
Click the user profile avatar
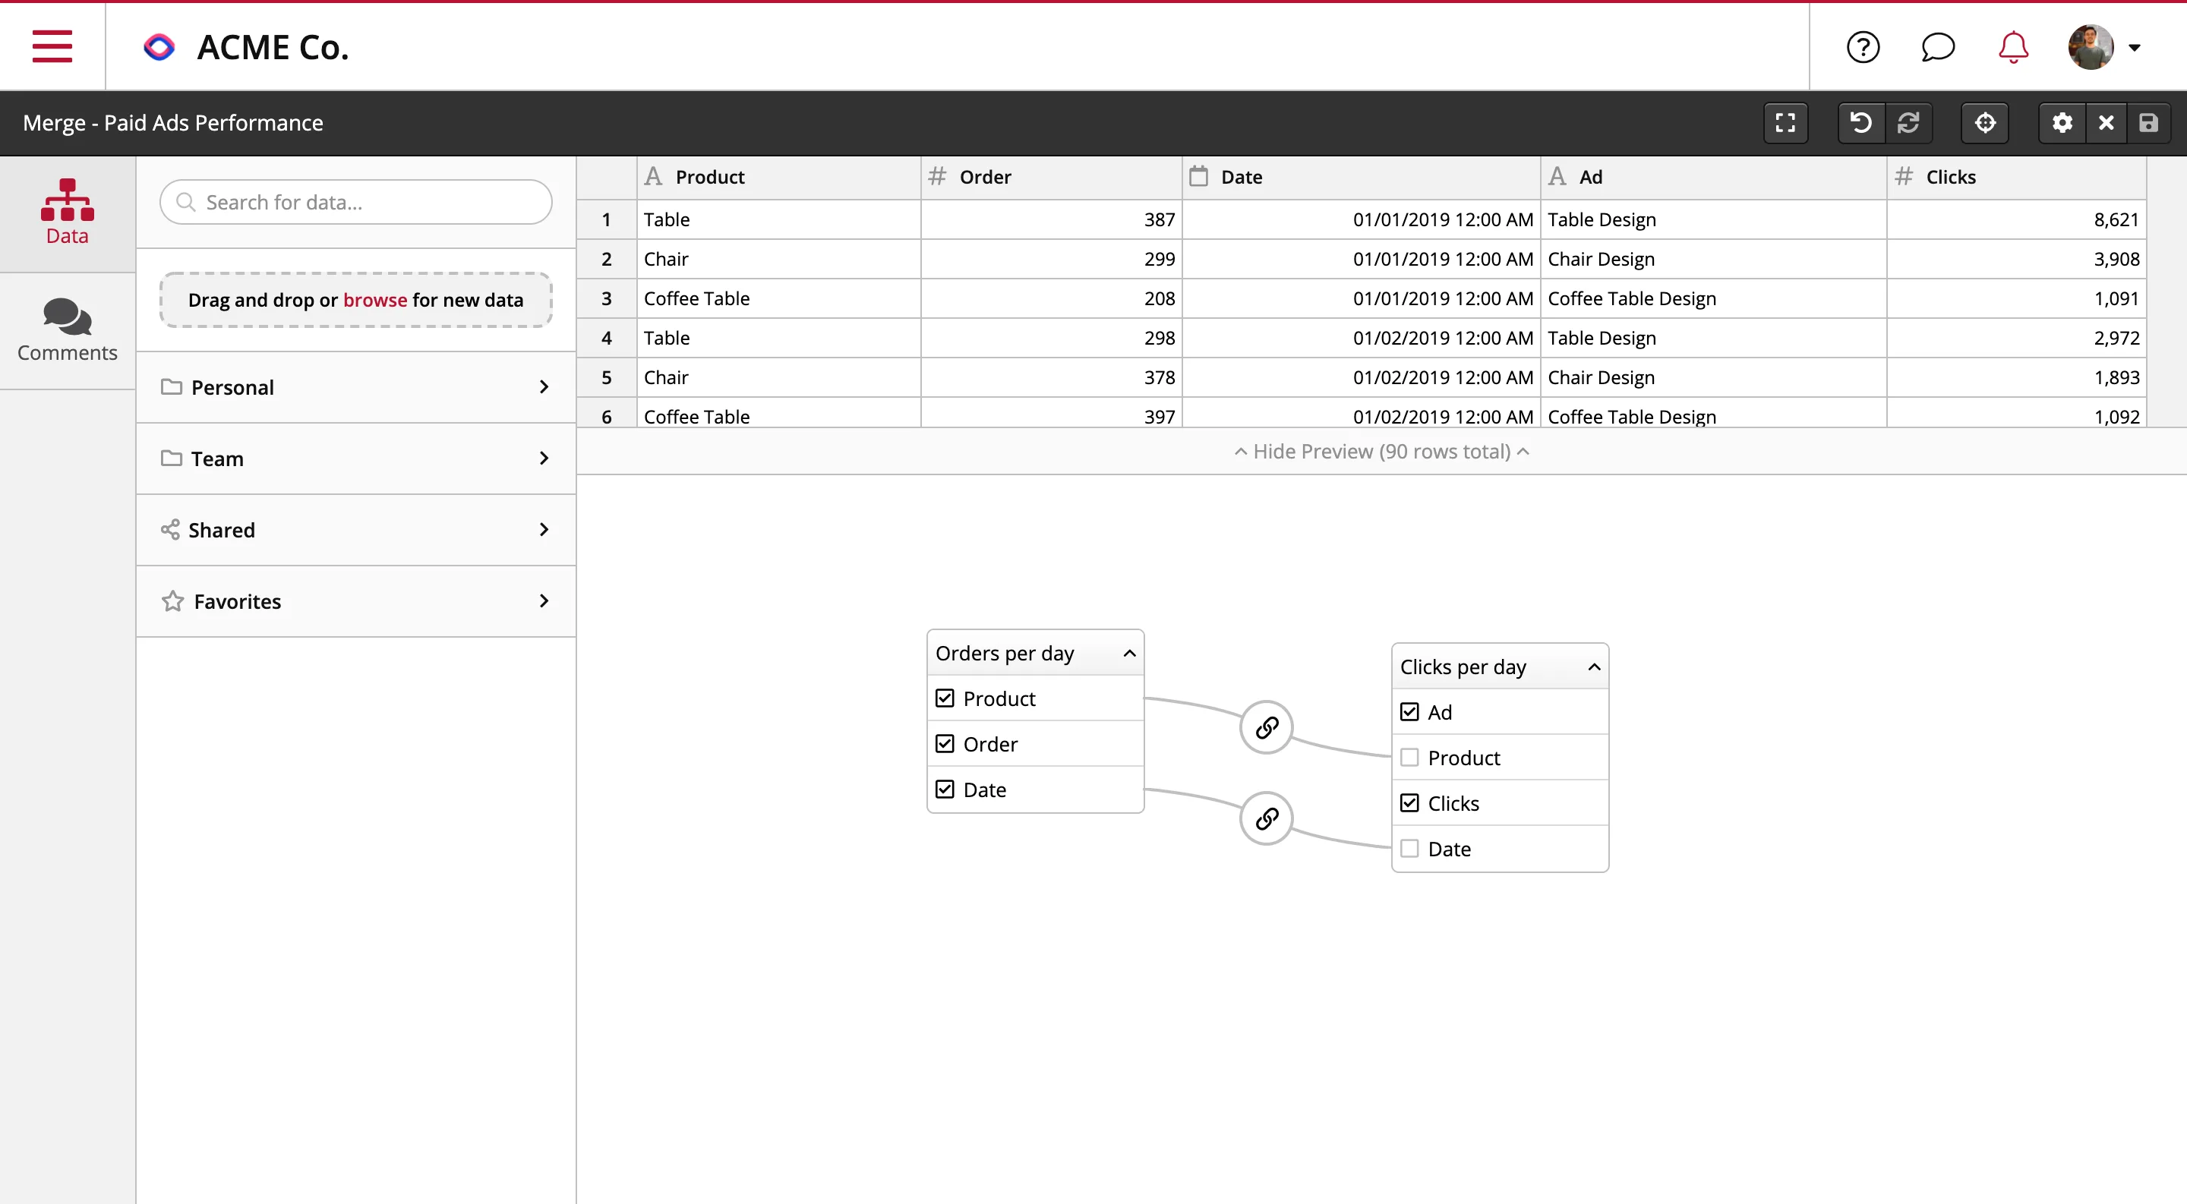pos(2091,46)
